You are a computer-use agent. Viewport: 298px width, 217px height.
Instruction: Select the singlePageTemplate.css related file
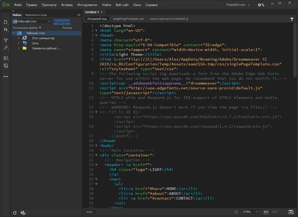coord(128,18)
